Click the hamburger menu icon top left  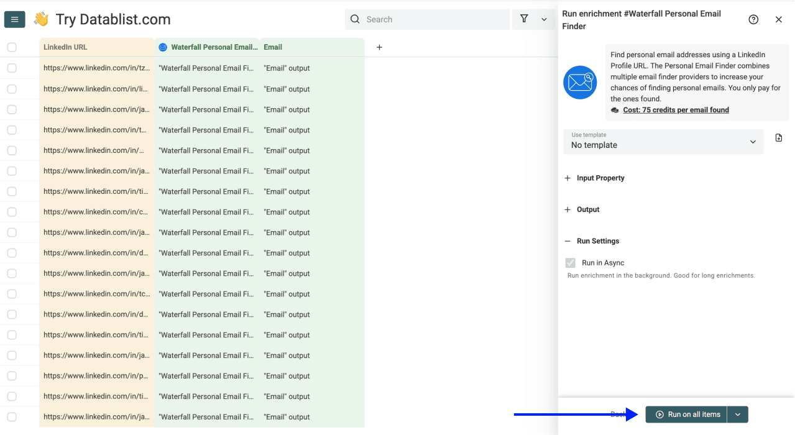[14, 19]
